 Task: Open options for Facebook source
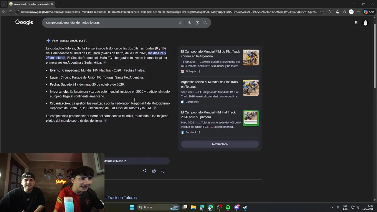click(200, 132)
